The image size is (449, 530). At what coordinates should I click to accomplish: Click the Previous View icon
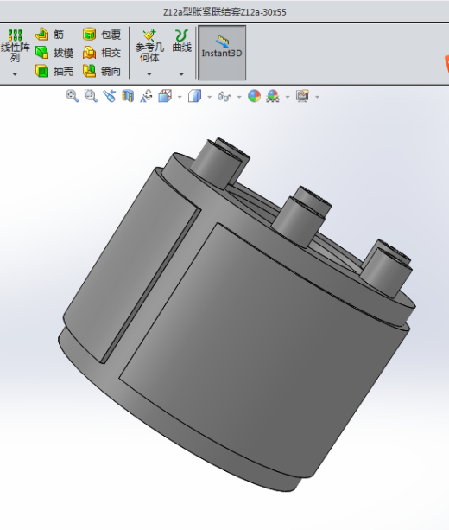point(110,96)
